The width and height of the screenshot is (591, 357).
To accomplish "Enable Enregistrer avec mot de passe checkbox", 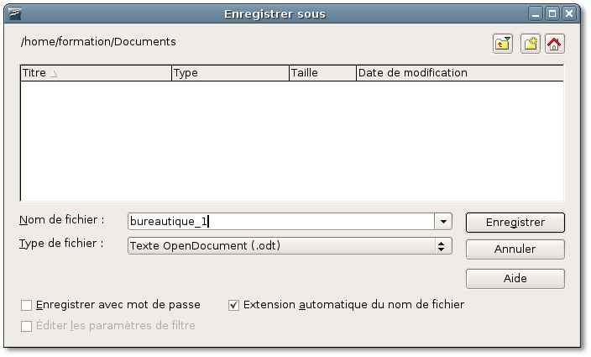I will (x=26, y=305).
